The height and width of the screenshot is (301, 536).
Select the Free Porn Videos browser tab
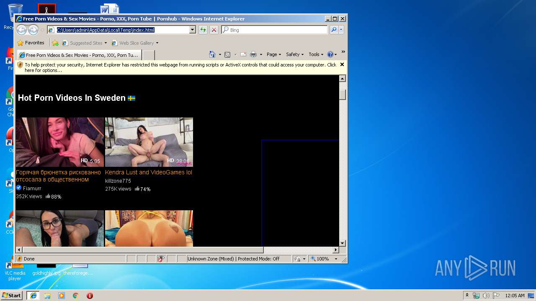[78, 55]
